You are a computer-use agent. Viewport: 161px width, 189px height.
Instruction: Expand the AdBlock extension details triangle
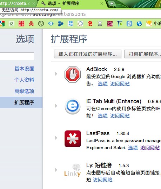coord(56,74)
